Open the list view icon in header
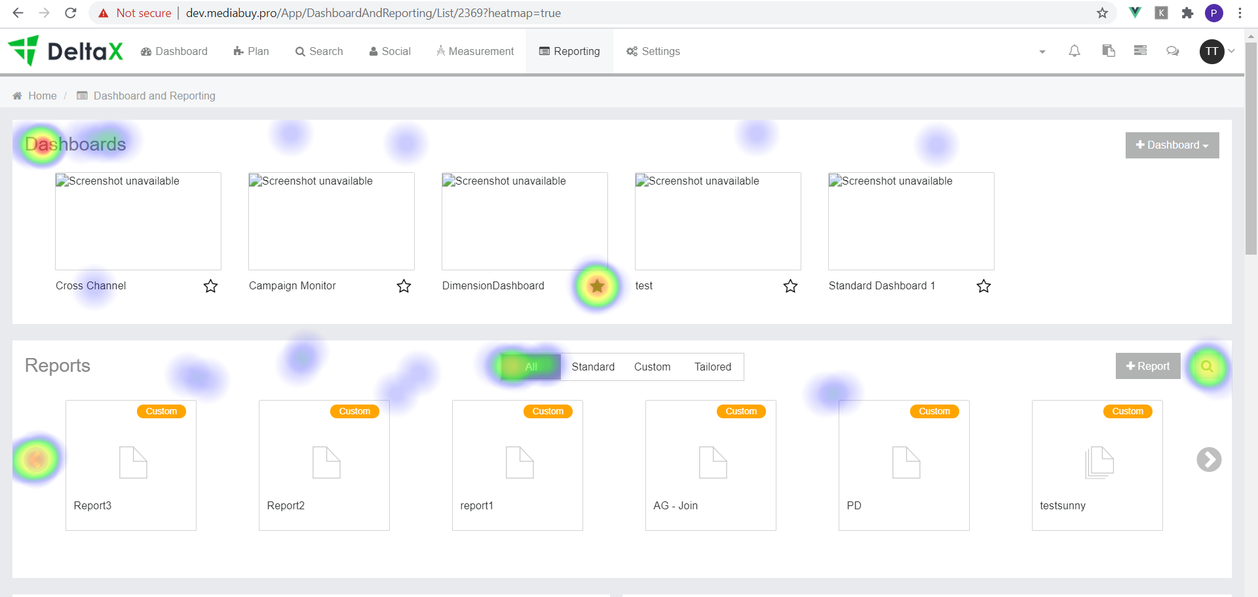 tap(1141, 50)
